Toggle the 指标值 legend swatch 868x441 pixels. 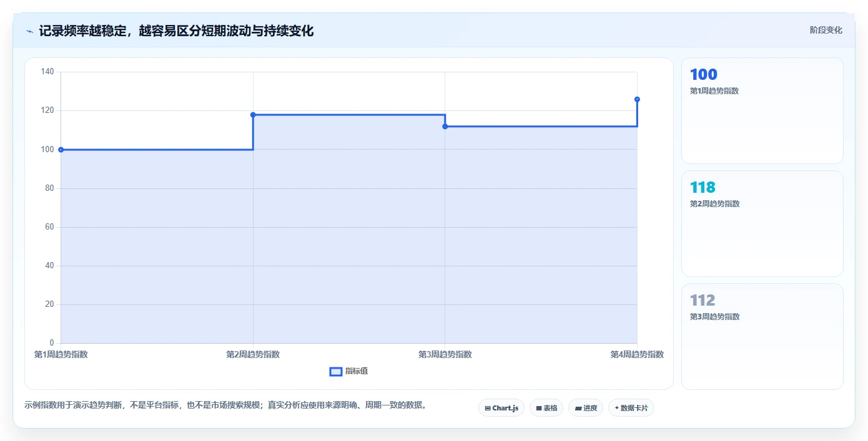click(335, 372)
